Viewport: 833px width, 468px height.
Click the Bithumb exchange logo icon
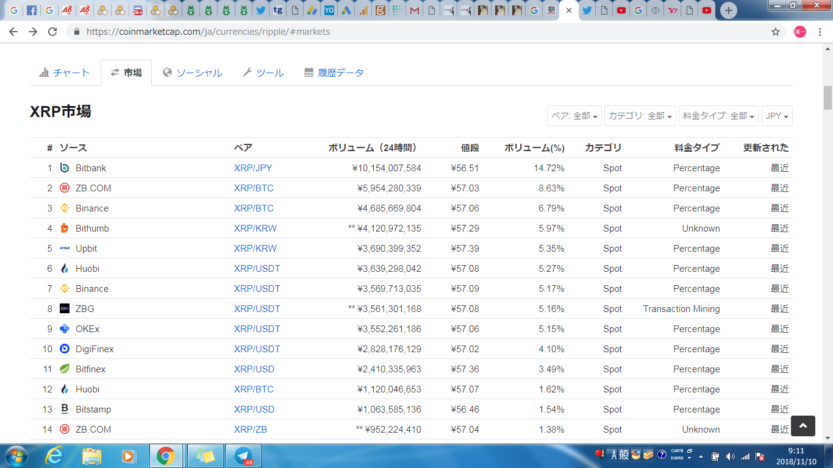click(65, 229)
